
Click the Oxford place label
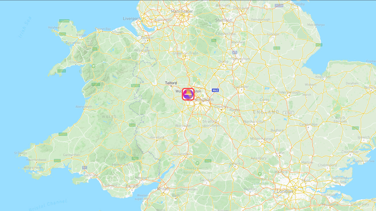[235, 164]
